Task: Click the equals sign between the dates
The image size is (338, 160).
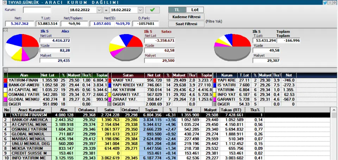Action: pos(106,10)
